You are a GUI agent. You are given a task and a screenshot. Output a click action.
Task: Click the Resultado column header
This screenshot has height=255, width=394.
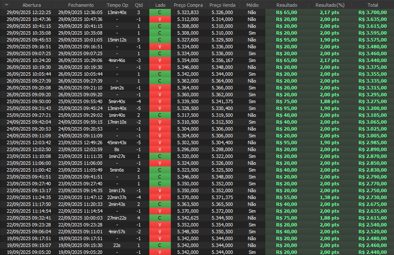[287, 5]
